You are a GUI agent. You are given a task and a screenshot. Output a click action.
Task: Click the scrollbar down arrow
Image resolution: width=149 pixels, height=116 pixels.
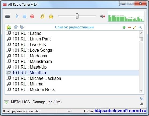click(141, 91)
